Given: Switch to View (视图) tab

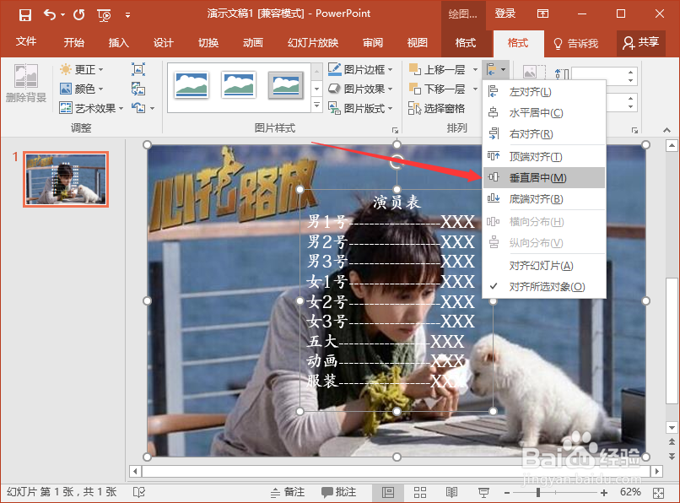Looking at the screenshot, I should [x=417, y=43].
